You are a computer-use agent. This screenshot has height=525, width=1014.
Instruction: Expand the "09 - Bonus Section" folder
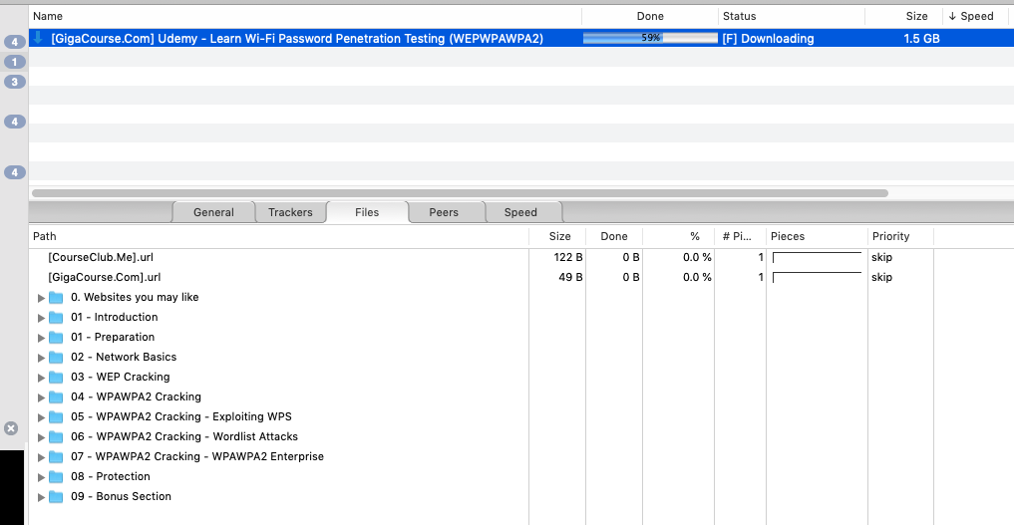[41, 498]
